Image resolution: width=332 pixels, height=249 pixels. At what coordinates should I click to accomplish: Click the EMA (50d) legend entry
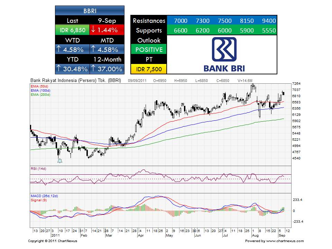[x=39, y=86]
